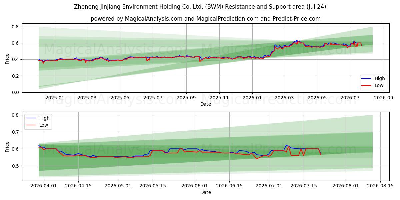This screenshot has width=400, height=200.
Task: Click the '2026-08-15' tick label
Action: [380, 186]
